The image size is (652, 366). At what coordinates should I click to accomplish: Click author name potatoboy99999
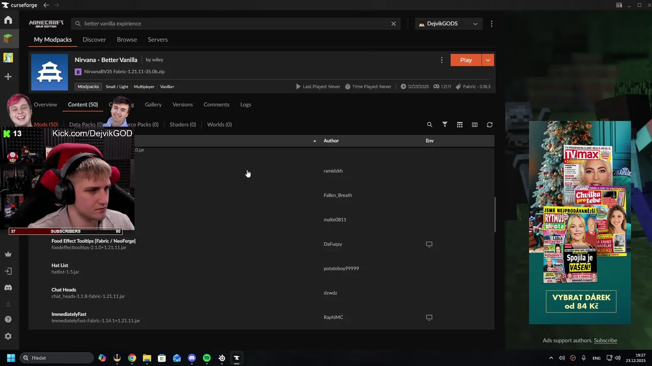341,268
